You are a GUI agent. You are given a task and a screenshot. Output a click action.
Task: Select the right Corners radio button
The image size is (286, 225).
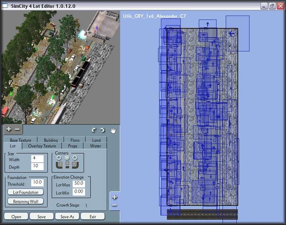coord(75,158)
